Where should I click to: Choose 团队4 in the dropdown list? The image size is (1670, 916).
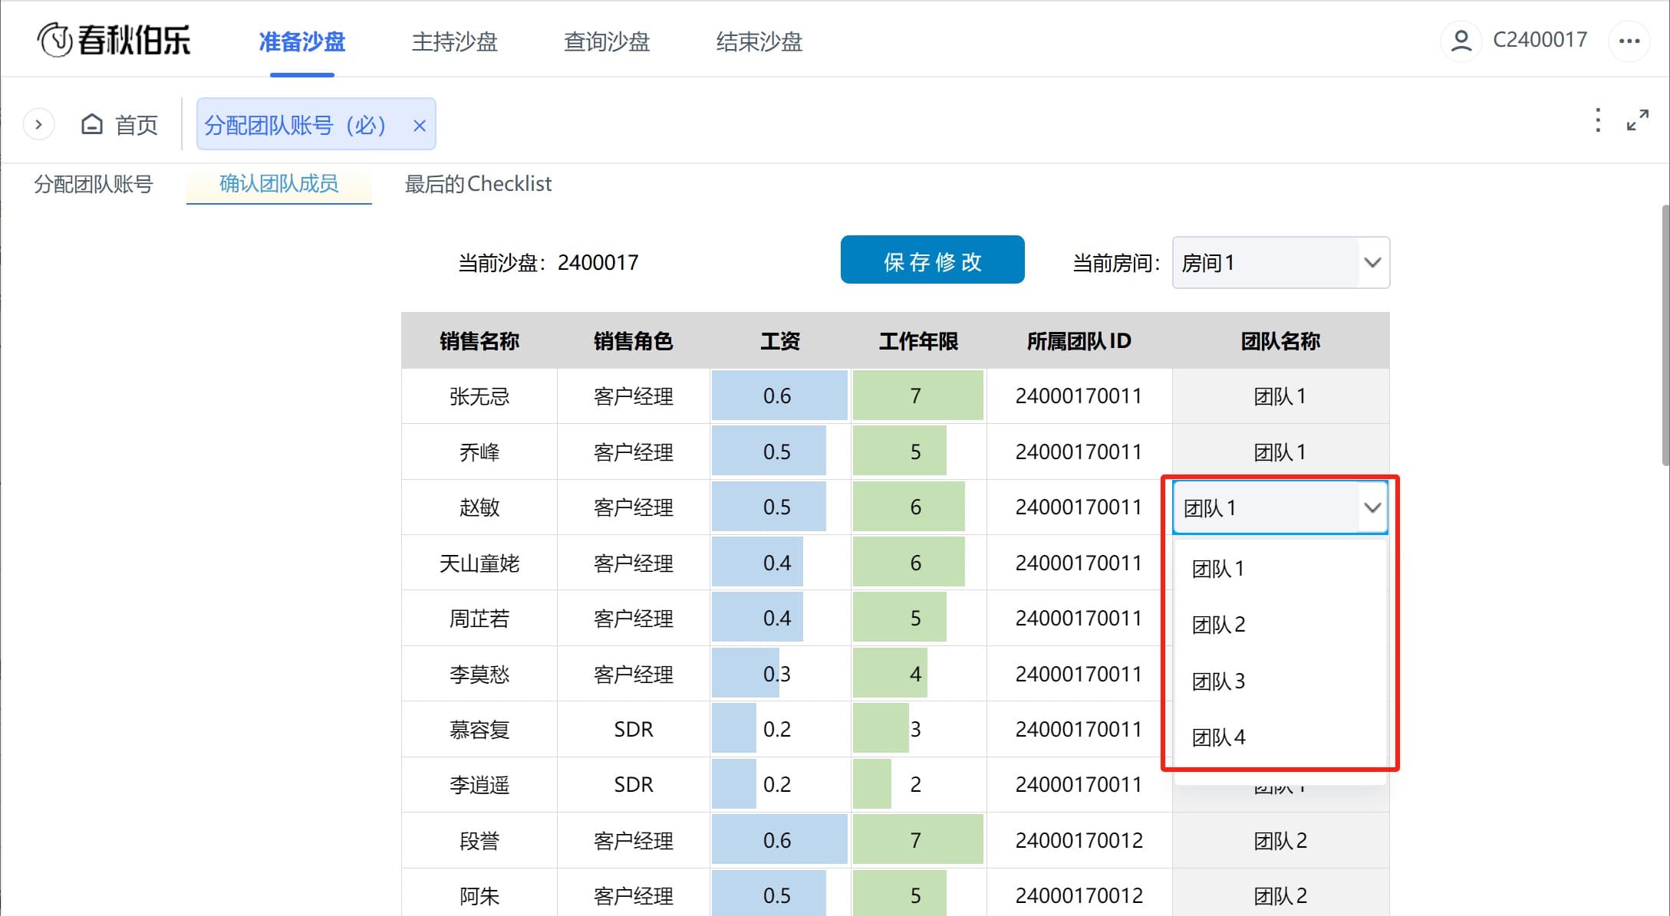(x=1280, y=737)
